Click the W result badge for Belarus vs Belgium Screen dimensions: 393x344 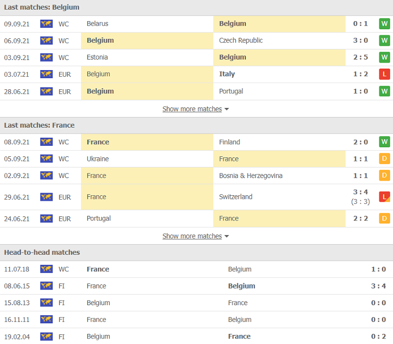pyautogui.click(x=384, y=24)
